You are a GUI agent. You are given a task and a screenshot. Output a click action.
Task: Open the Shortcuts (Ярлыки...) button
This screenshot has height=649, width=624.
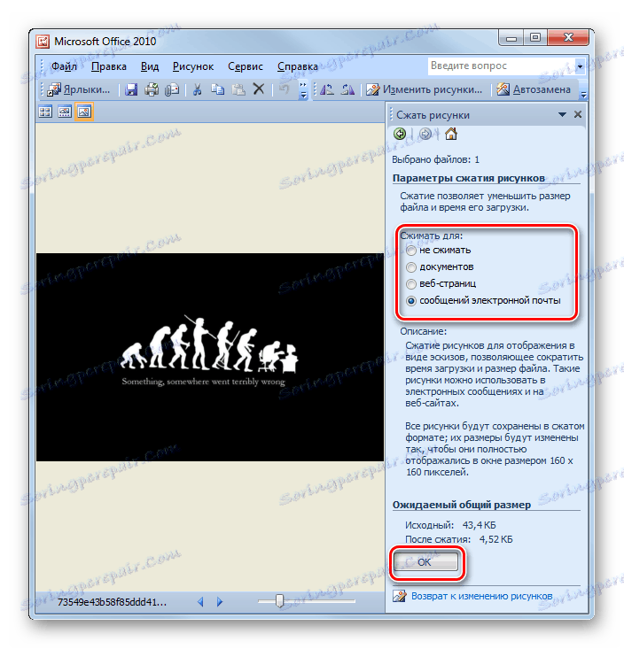tap(78, 89)
